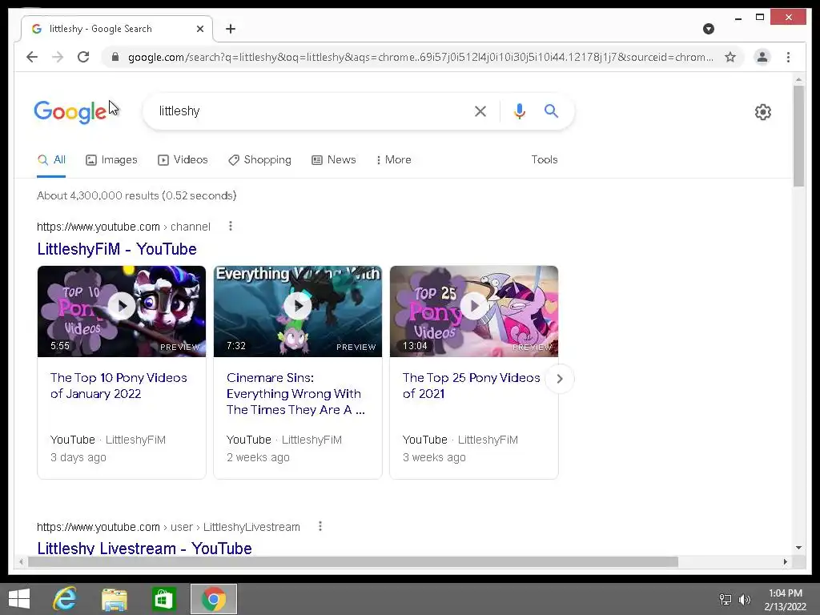Click the address bar URL
Viewport: 820px width, 615px height.
(x=420, y=57)
